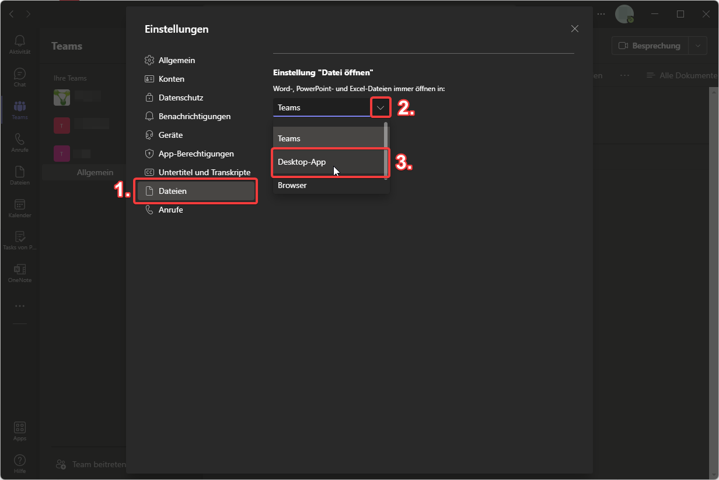Open the OneNote icon in sidebar
The image size is (719, 480).
[20, 273]
